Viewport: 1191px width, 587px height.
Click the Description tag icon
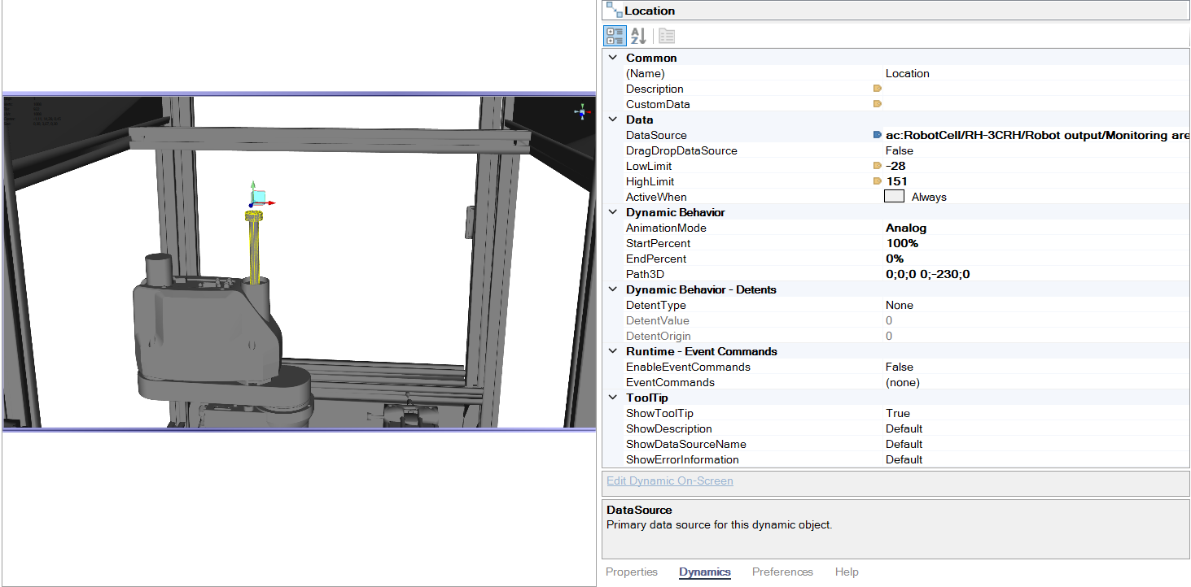[877, 89]
